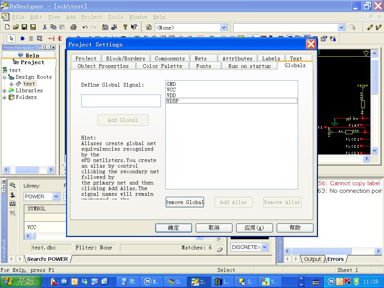The height and width of the screenshot is (288, 384).
Task: Switch to the Color Palette tab
Action: point(162,66)
